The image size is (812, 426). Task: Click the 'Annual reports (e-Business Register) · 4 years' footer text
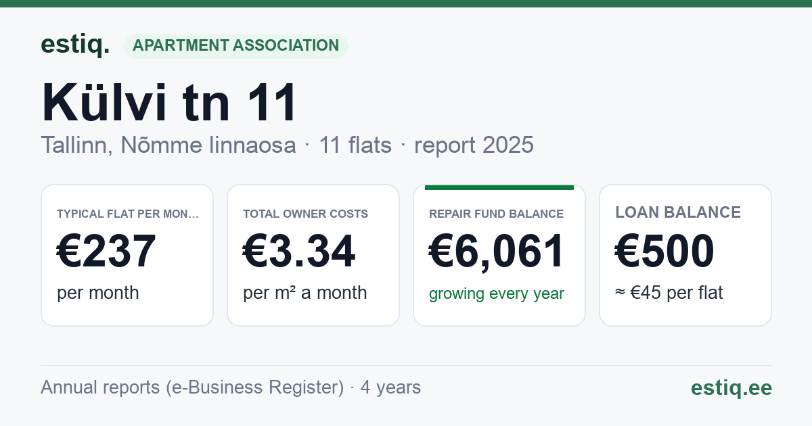(x=231, y=387)
